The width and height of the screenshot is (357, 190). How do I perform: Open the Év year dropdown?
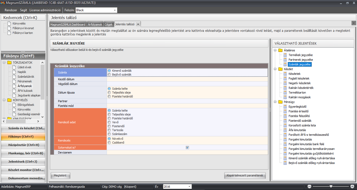click(x=189, y=187)
